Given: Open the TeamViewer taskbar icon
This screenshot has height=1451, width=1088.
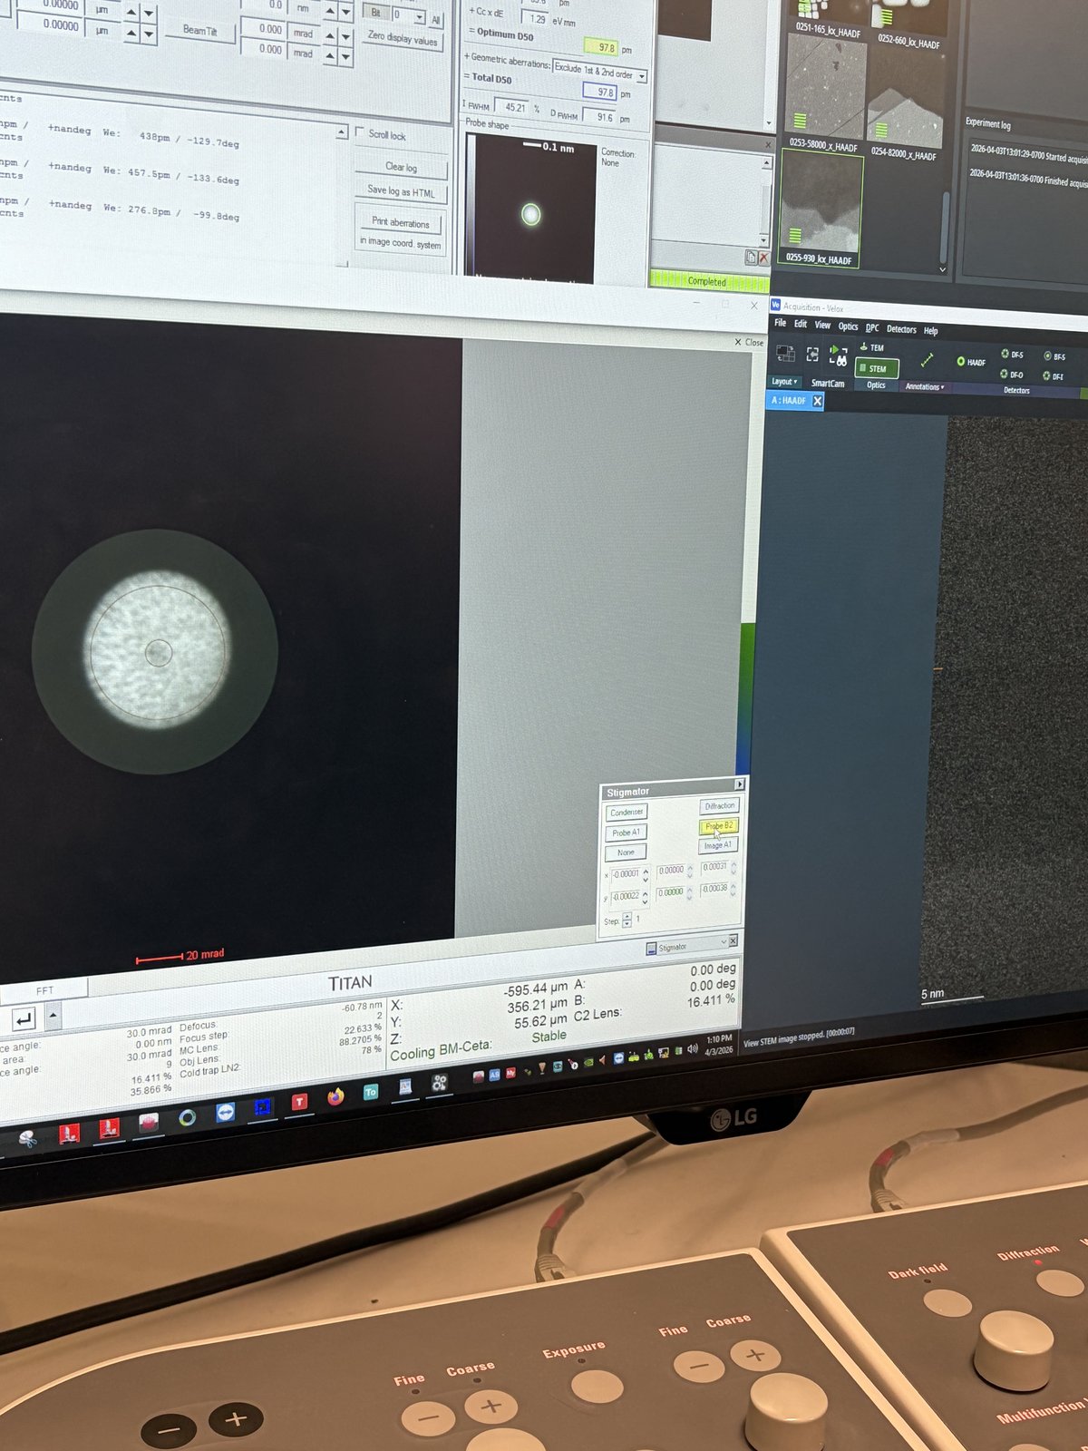Looking at the screenshot, I should coord(226,1112).
